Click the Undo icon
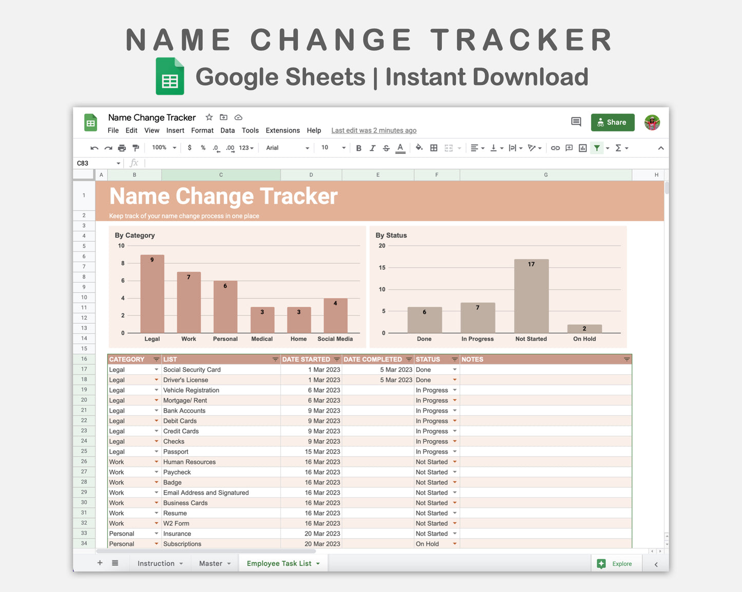This screenshot has height=592, width=742. tap(94, 147)
